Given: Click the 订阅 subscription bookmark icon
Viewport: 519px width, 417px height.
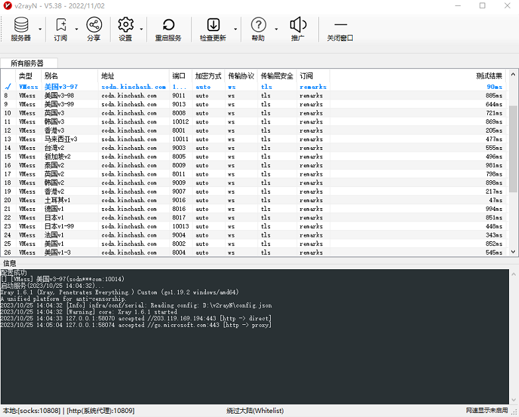Looking at the screenshot, I should point(61,29).
